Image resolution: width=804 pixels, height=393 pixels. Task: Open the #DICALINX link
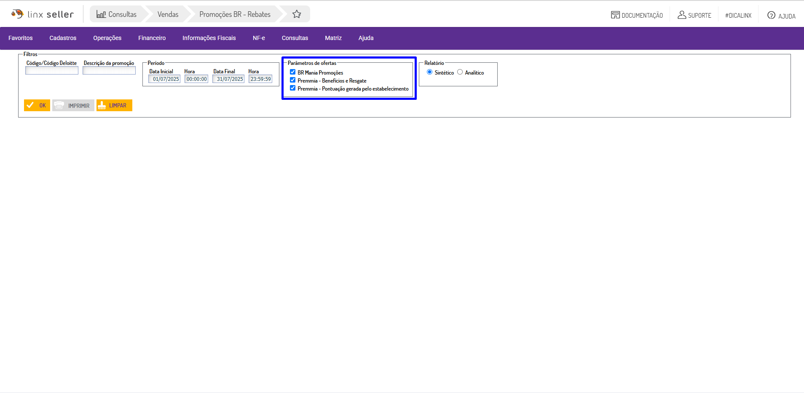click(738, 16)
